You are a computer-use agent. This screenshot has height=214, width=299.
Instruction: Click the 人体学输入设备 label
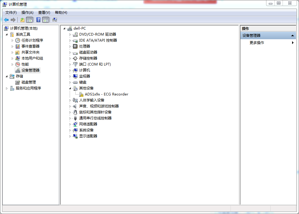click(x=92, y=100)
